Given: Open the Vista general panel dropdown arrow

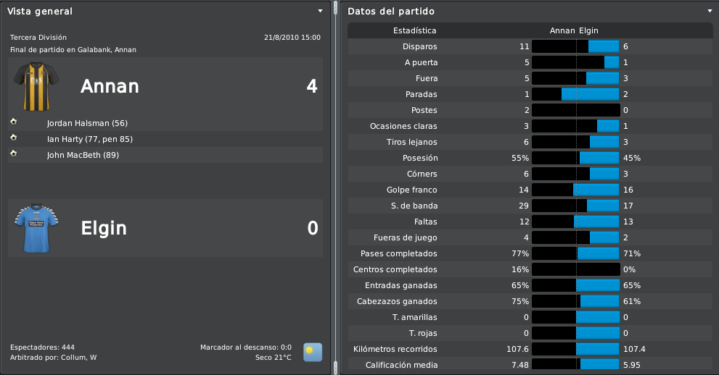Looking at the screenshot, I should pyautogui.click(x=321, y=11).
